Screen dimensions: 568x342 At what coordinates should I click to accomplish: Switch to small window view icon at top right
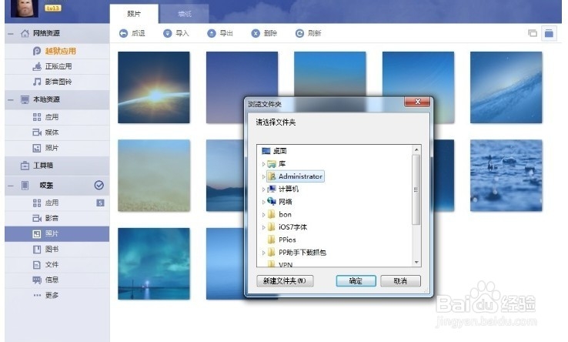[x=532, y=33]
